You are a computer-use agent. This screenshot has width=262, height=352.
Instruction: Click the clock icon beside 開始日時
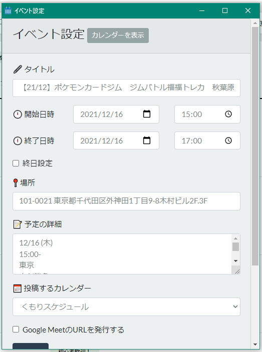point(18,114)
